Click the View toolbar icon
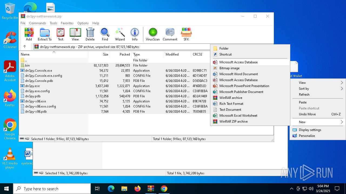The width and height of the screenshot is (346, 194). click(x=75, y=34)
